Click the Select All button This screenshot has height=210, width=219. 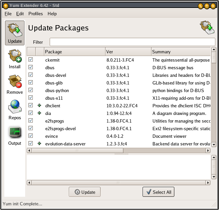pos(158,192)
